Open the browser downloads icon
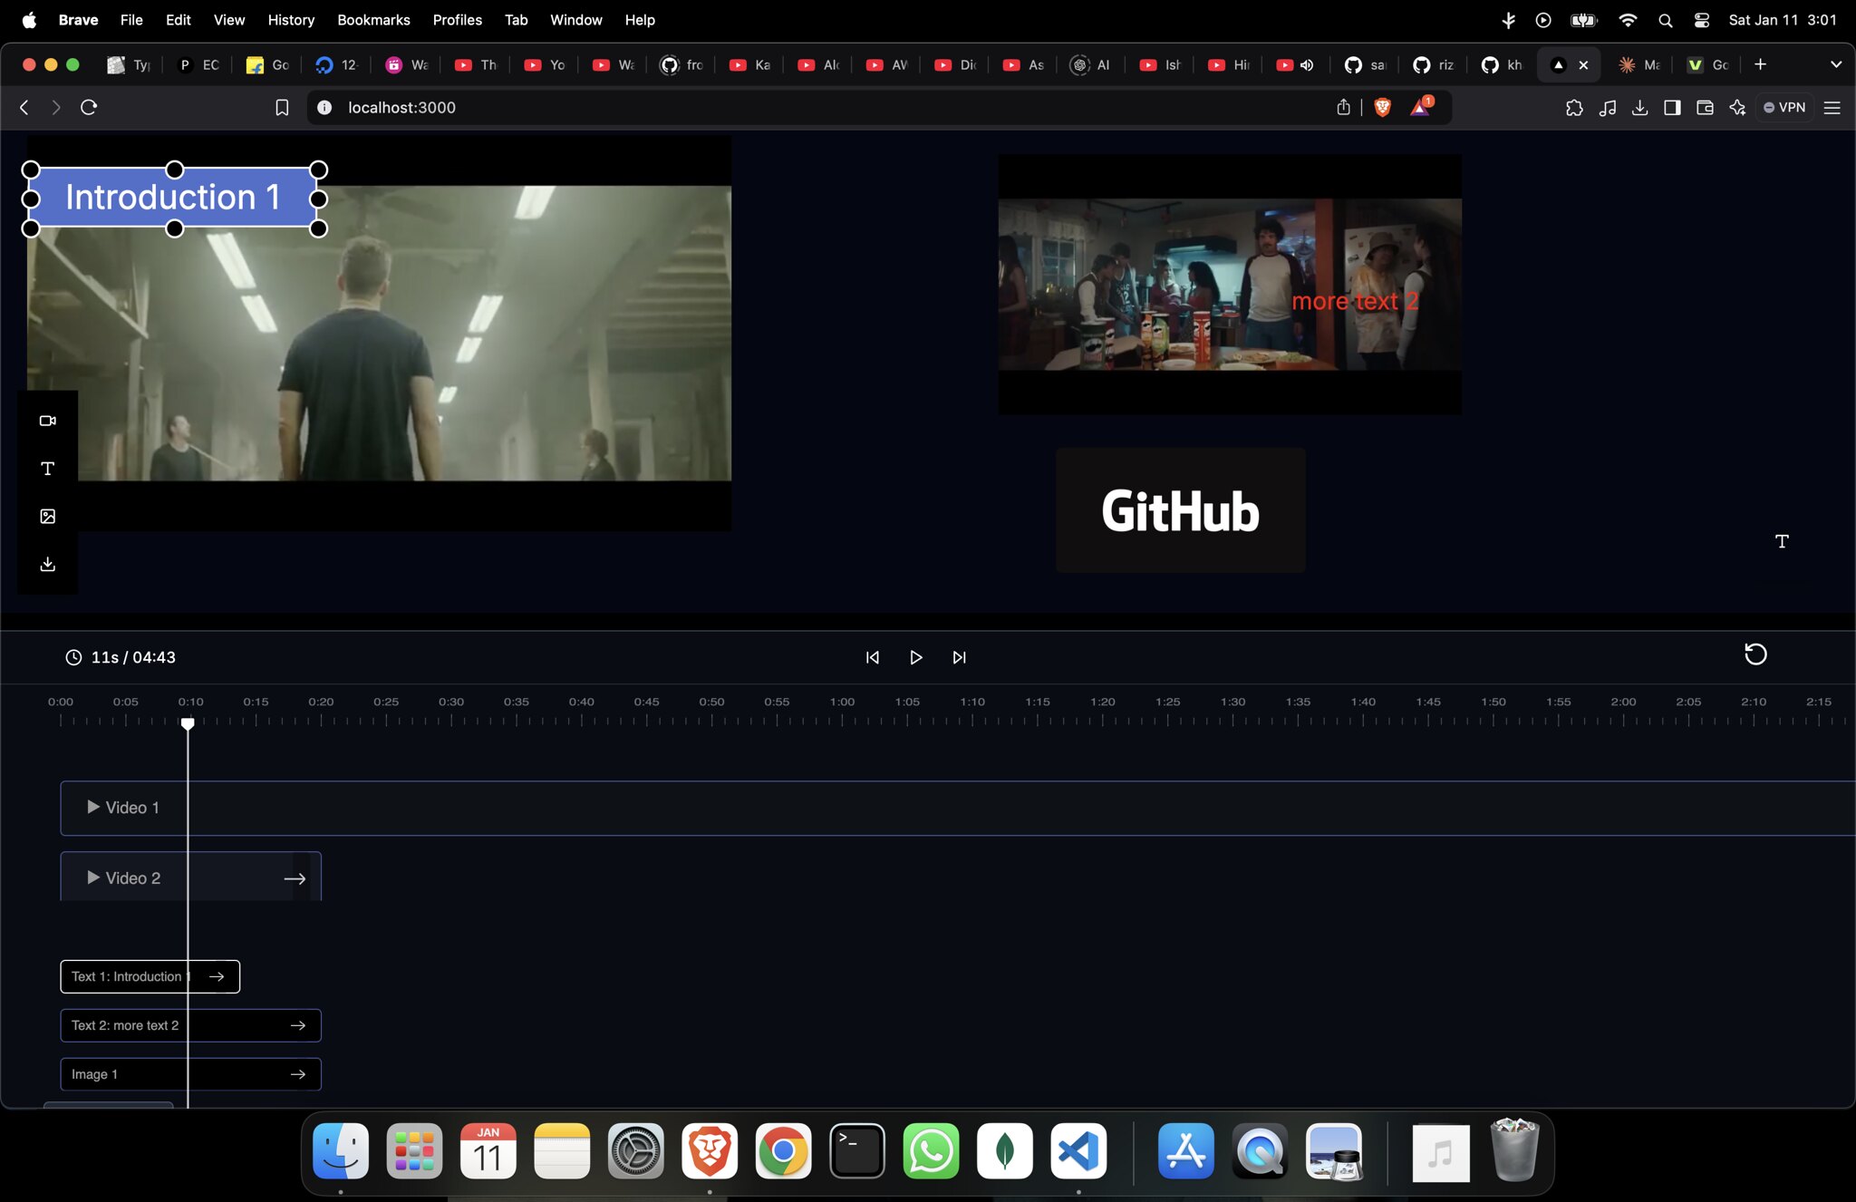This screenshot has height=1202, width=1856. click(1639, 107)
